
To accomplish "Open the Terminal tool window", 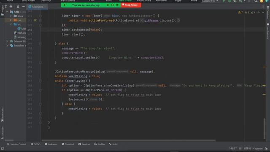I will [x=67, y=144].
